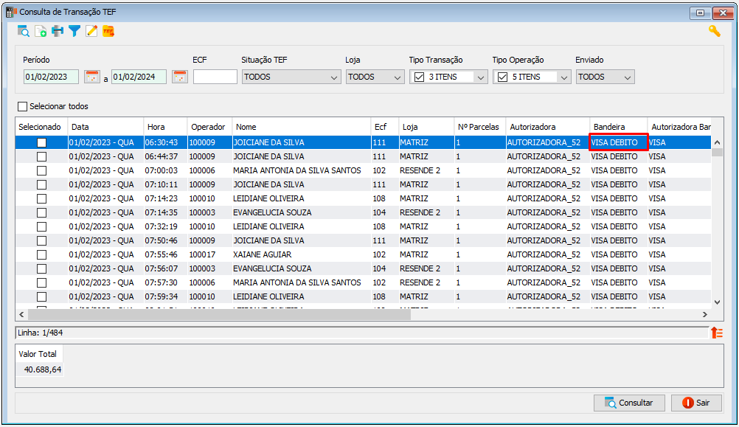Click the pencil edit icon
This screenshot has height=427, width=739.
click(x=91, y=32)
